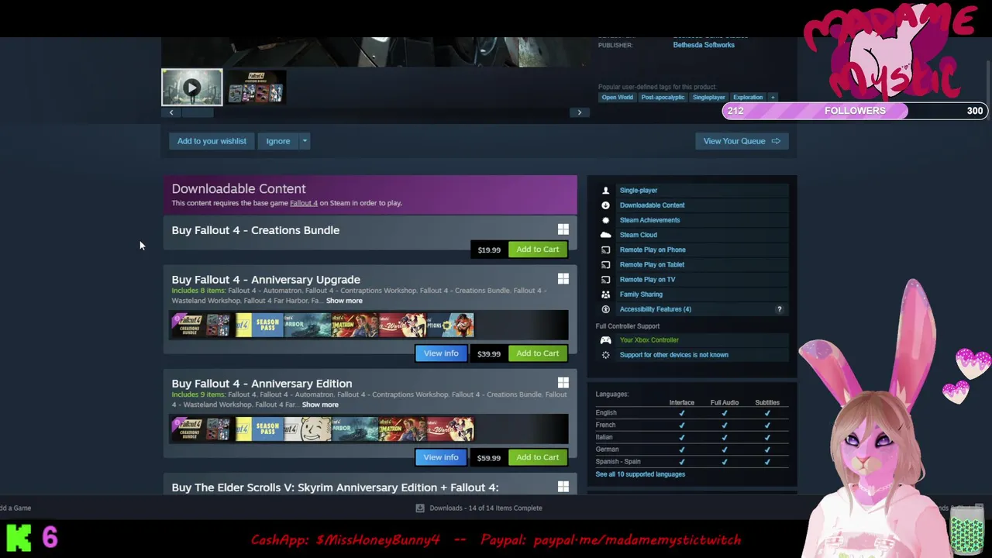The width and height of the screenshot is (992, 558).
Task: Click Windows icon on Anniversary Edition row
Action: [x=563, y=383]
